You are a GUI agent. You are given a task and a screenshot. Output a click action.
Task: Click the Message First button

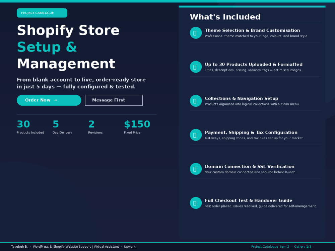[114, 100]
